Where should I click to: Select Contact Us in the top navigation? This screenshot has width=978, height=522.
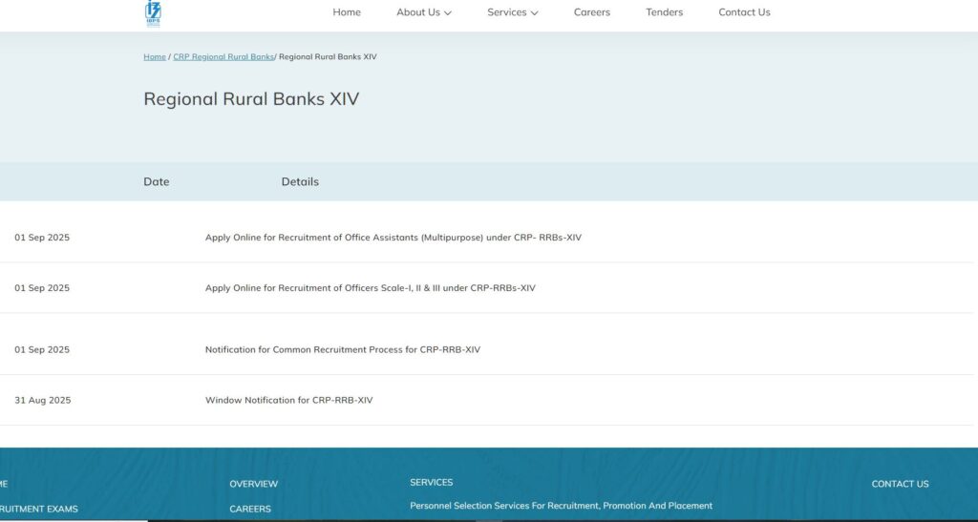(744, 12)
